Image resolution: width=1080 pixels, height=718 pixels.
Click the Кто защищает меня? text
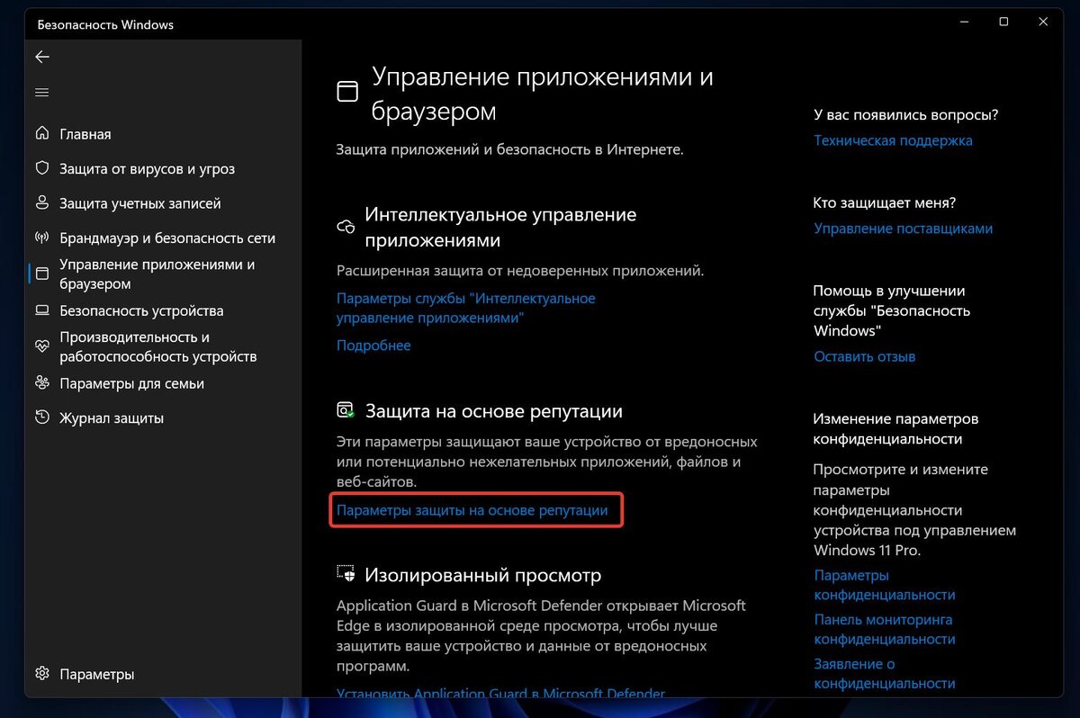click(x=884, y=203)
